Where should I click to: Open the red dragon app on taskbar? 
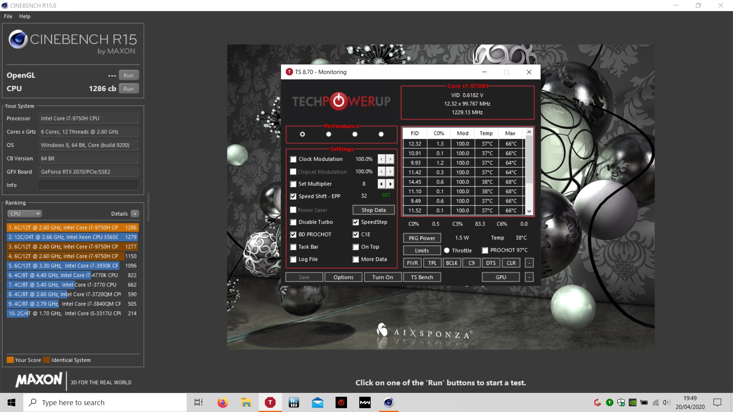pyautogui.click(x=341, y=402)
